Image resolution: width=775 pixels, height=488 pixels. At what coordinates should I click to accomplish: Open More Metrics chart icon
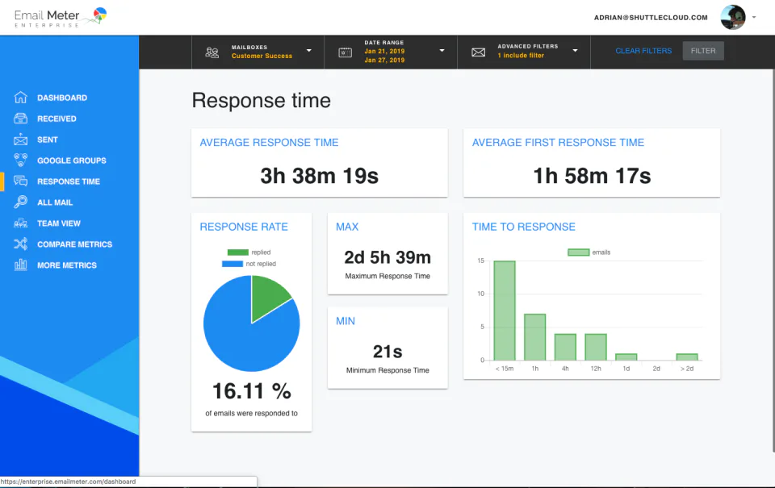point(20,265)
